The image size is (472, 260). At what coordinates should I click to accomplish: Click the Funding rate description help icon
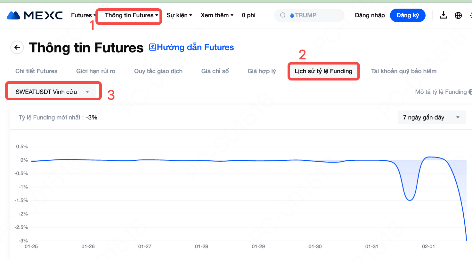click(470, 92)
